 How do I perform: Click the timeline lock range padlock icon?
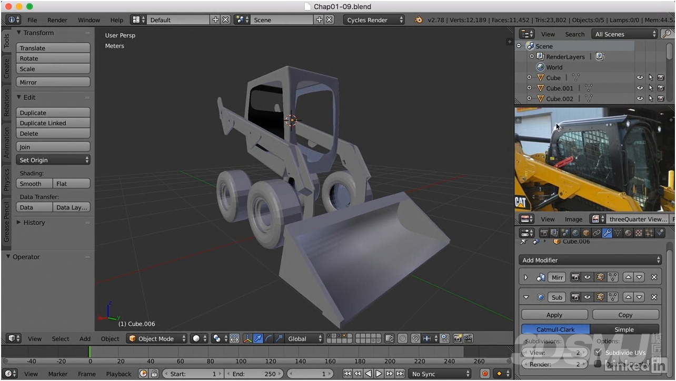154,374
